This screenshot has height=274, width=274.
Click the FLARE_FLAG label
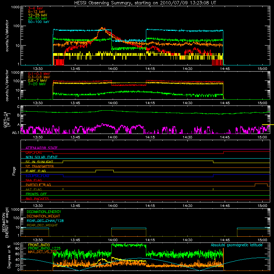36,171
